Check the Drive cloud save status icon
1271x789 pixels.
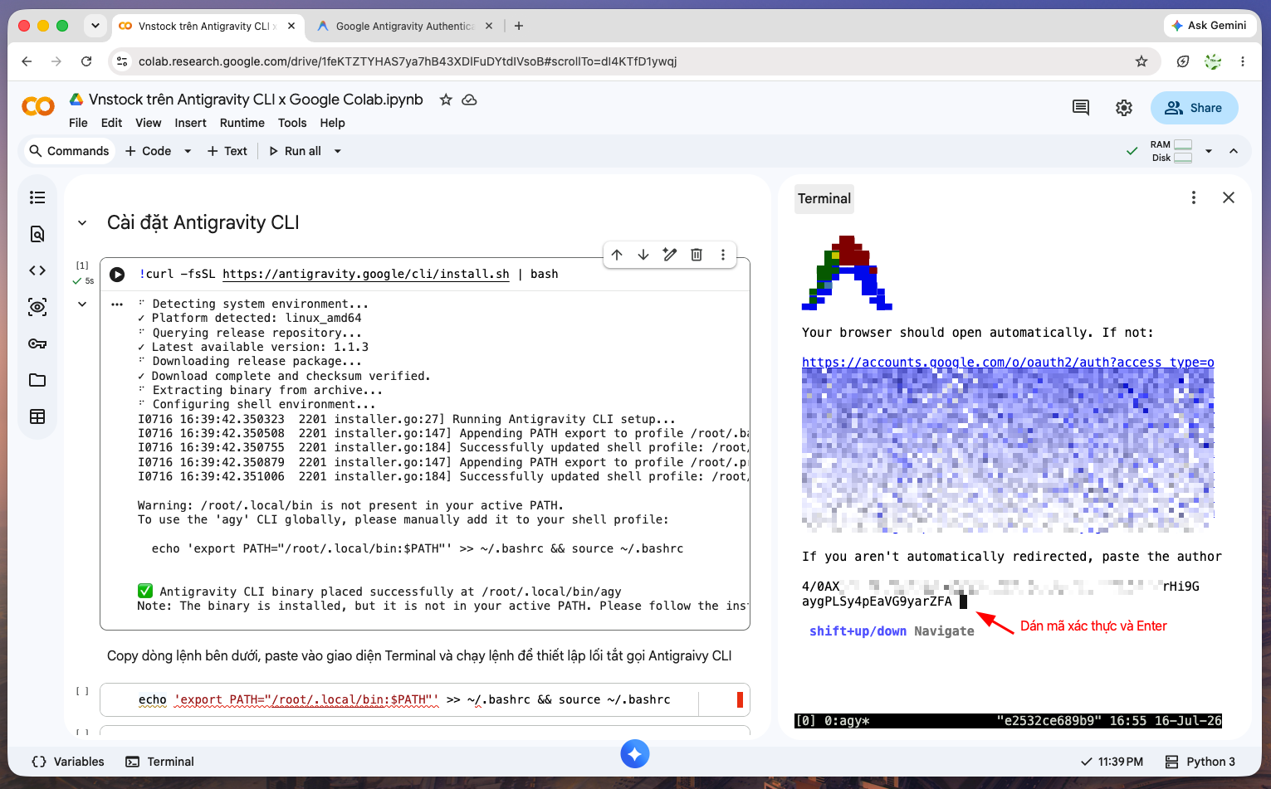(469, 100)
